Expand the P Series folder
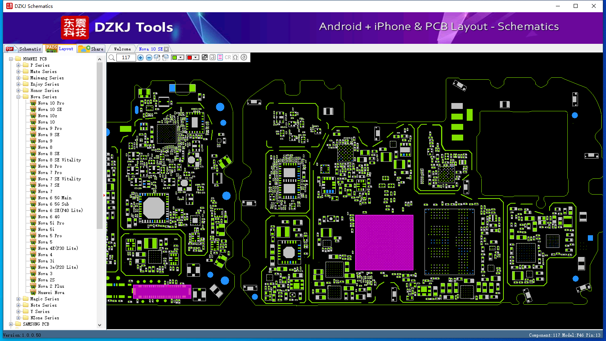 point(19,65)
